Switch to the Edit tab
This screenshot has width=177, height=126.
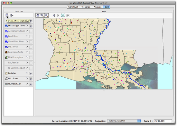coord(107,7)
